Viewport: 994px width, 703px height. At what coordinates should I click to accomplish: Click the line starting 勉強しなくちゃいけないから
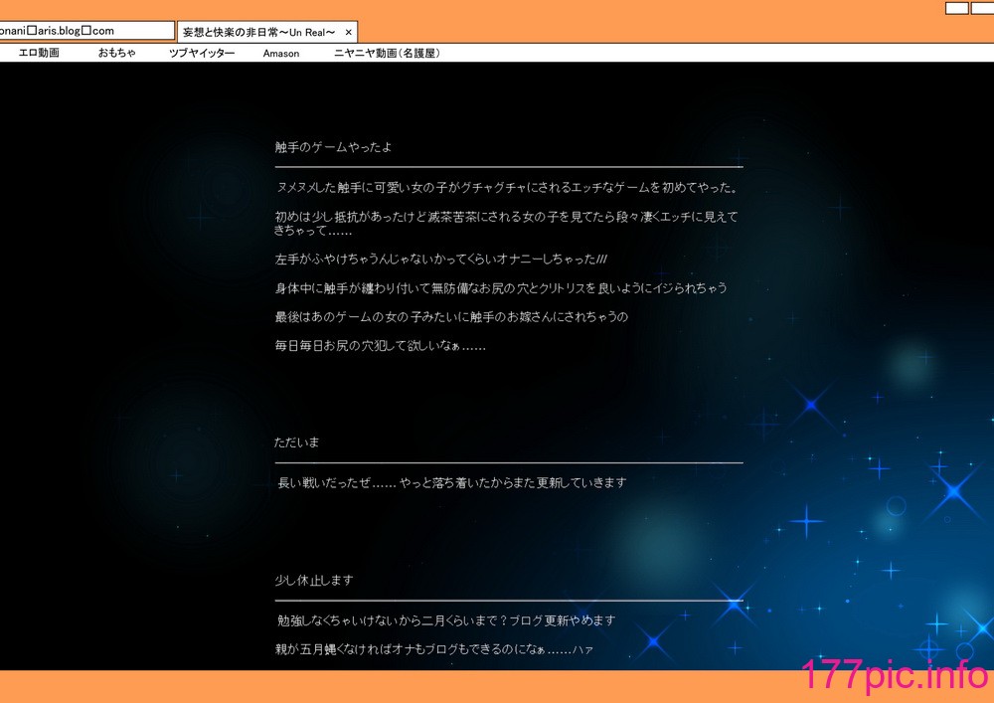446,620
